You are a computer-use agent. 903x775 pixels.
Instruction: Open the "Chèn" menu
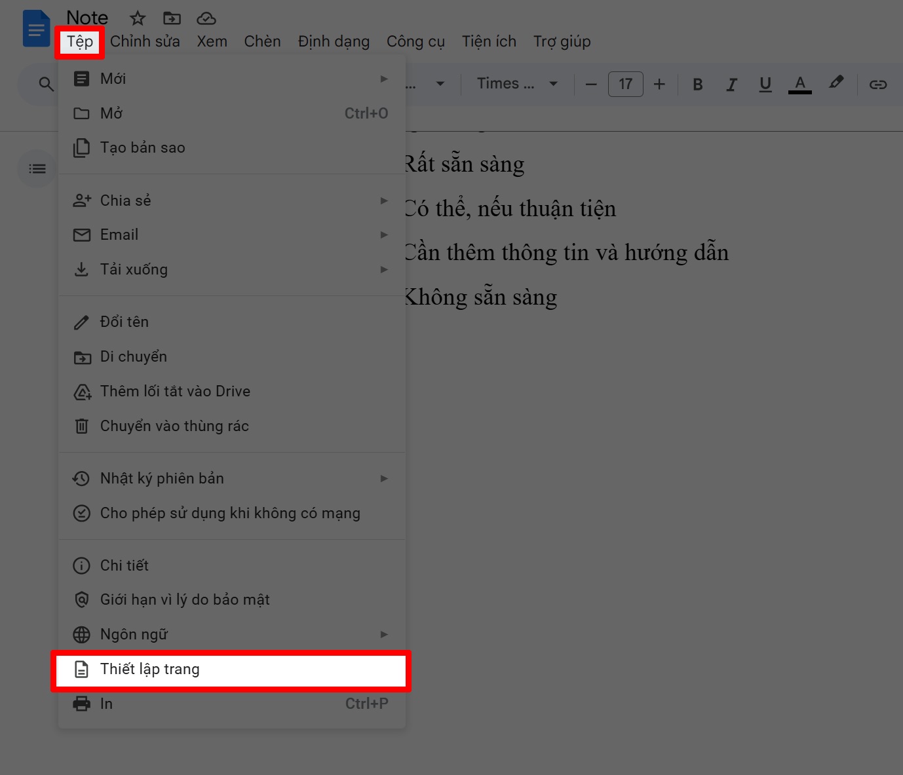(x=262, y=41)
